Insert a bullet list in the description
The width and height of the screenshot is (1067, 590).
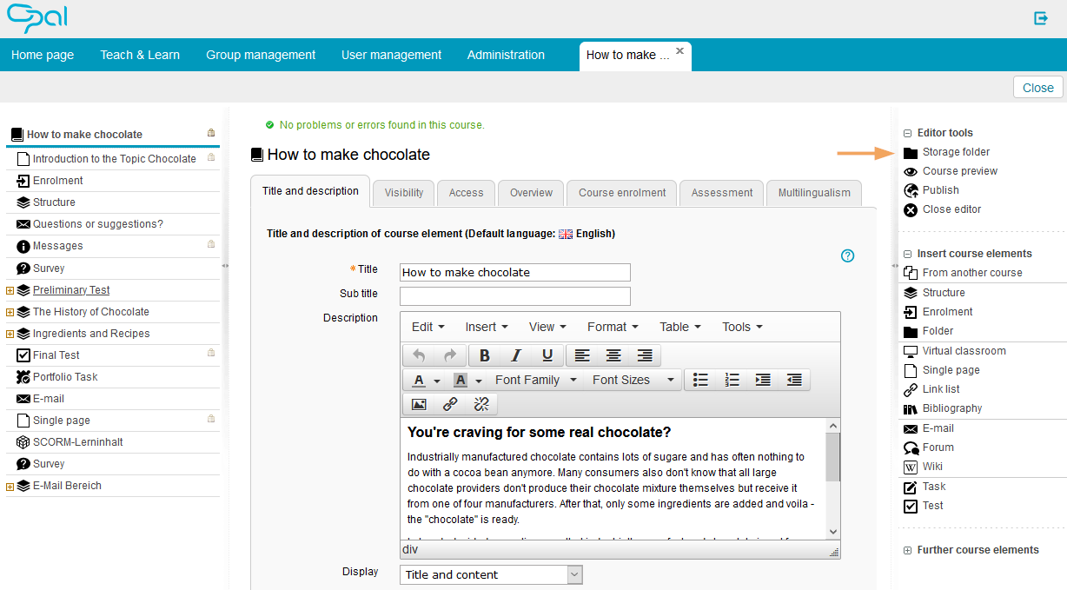tap(700, 380)
